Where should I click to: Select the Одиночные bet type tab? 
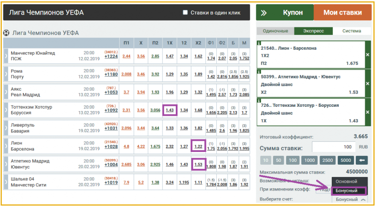[x=275, y=31]
